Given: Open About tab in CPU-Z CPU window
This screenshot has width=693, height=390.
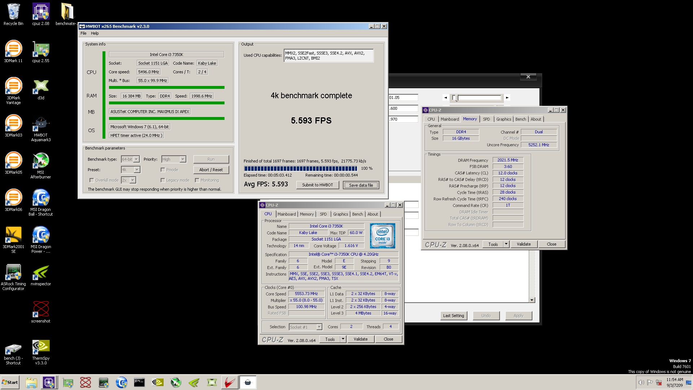Looking at the screenshot, I should tap(372, 214).
